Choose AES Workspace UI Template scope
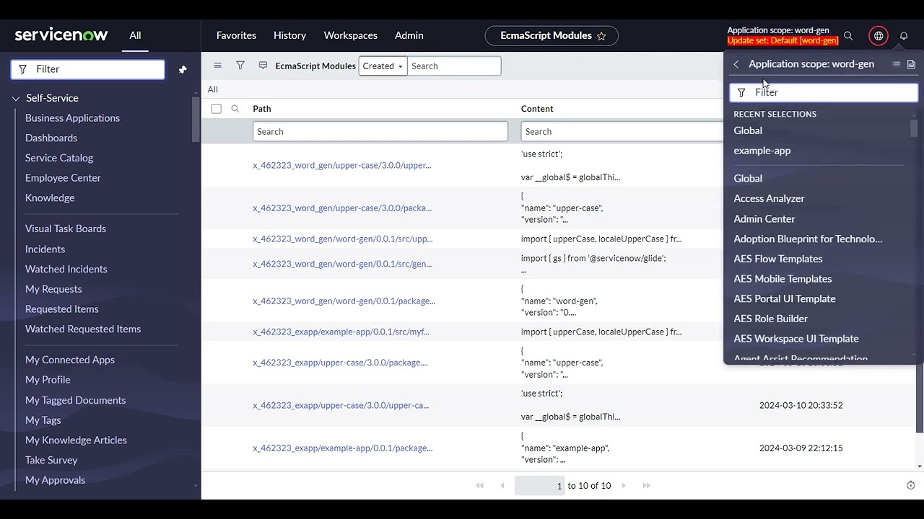 pos(796,339)
